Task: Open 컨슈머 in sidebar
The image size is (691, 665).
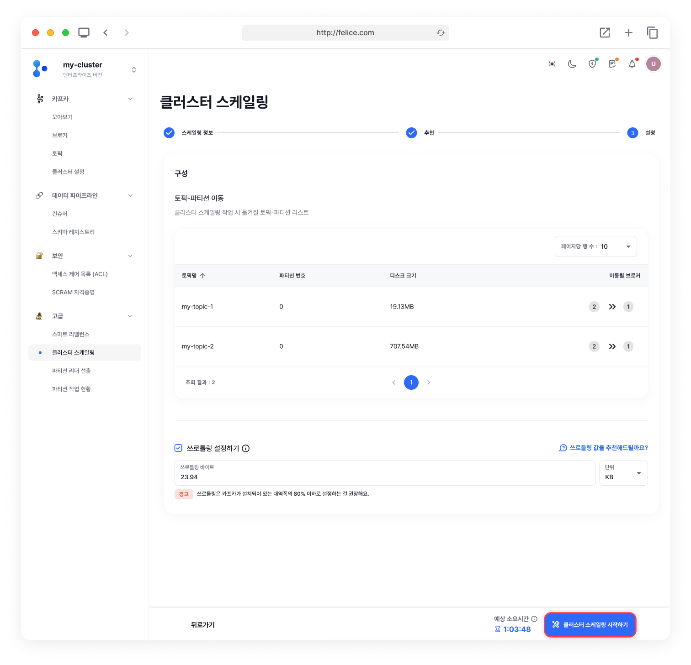Action: click(60, 214)
